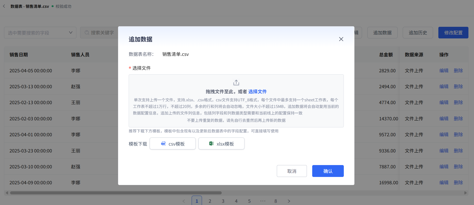Click the right arrow of the horizontal scrollbar

coord(465,193)
